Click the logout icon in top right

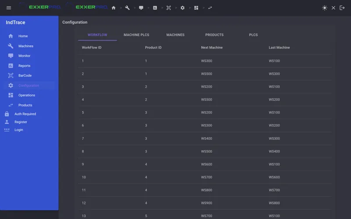(342, 8)
